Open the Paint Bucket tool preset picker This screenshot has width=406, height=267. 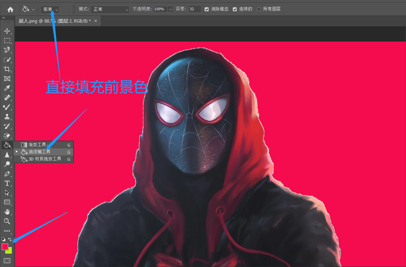point(28,9)
